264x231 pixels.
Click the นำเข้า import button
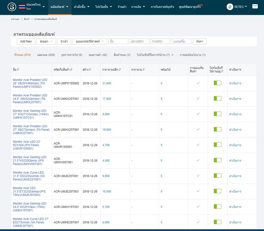[x=64, y=41]
